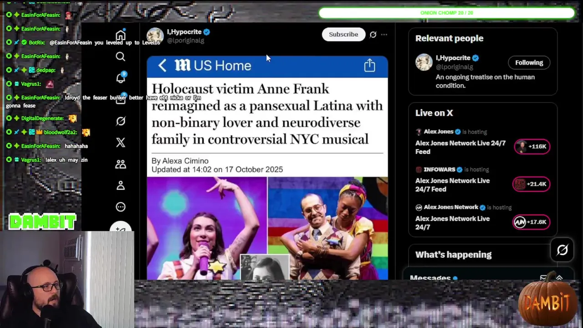Click the bloodwolf2a2 username in chat
This screenshot has width=583, height=328.
pos(61,132)
